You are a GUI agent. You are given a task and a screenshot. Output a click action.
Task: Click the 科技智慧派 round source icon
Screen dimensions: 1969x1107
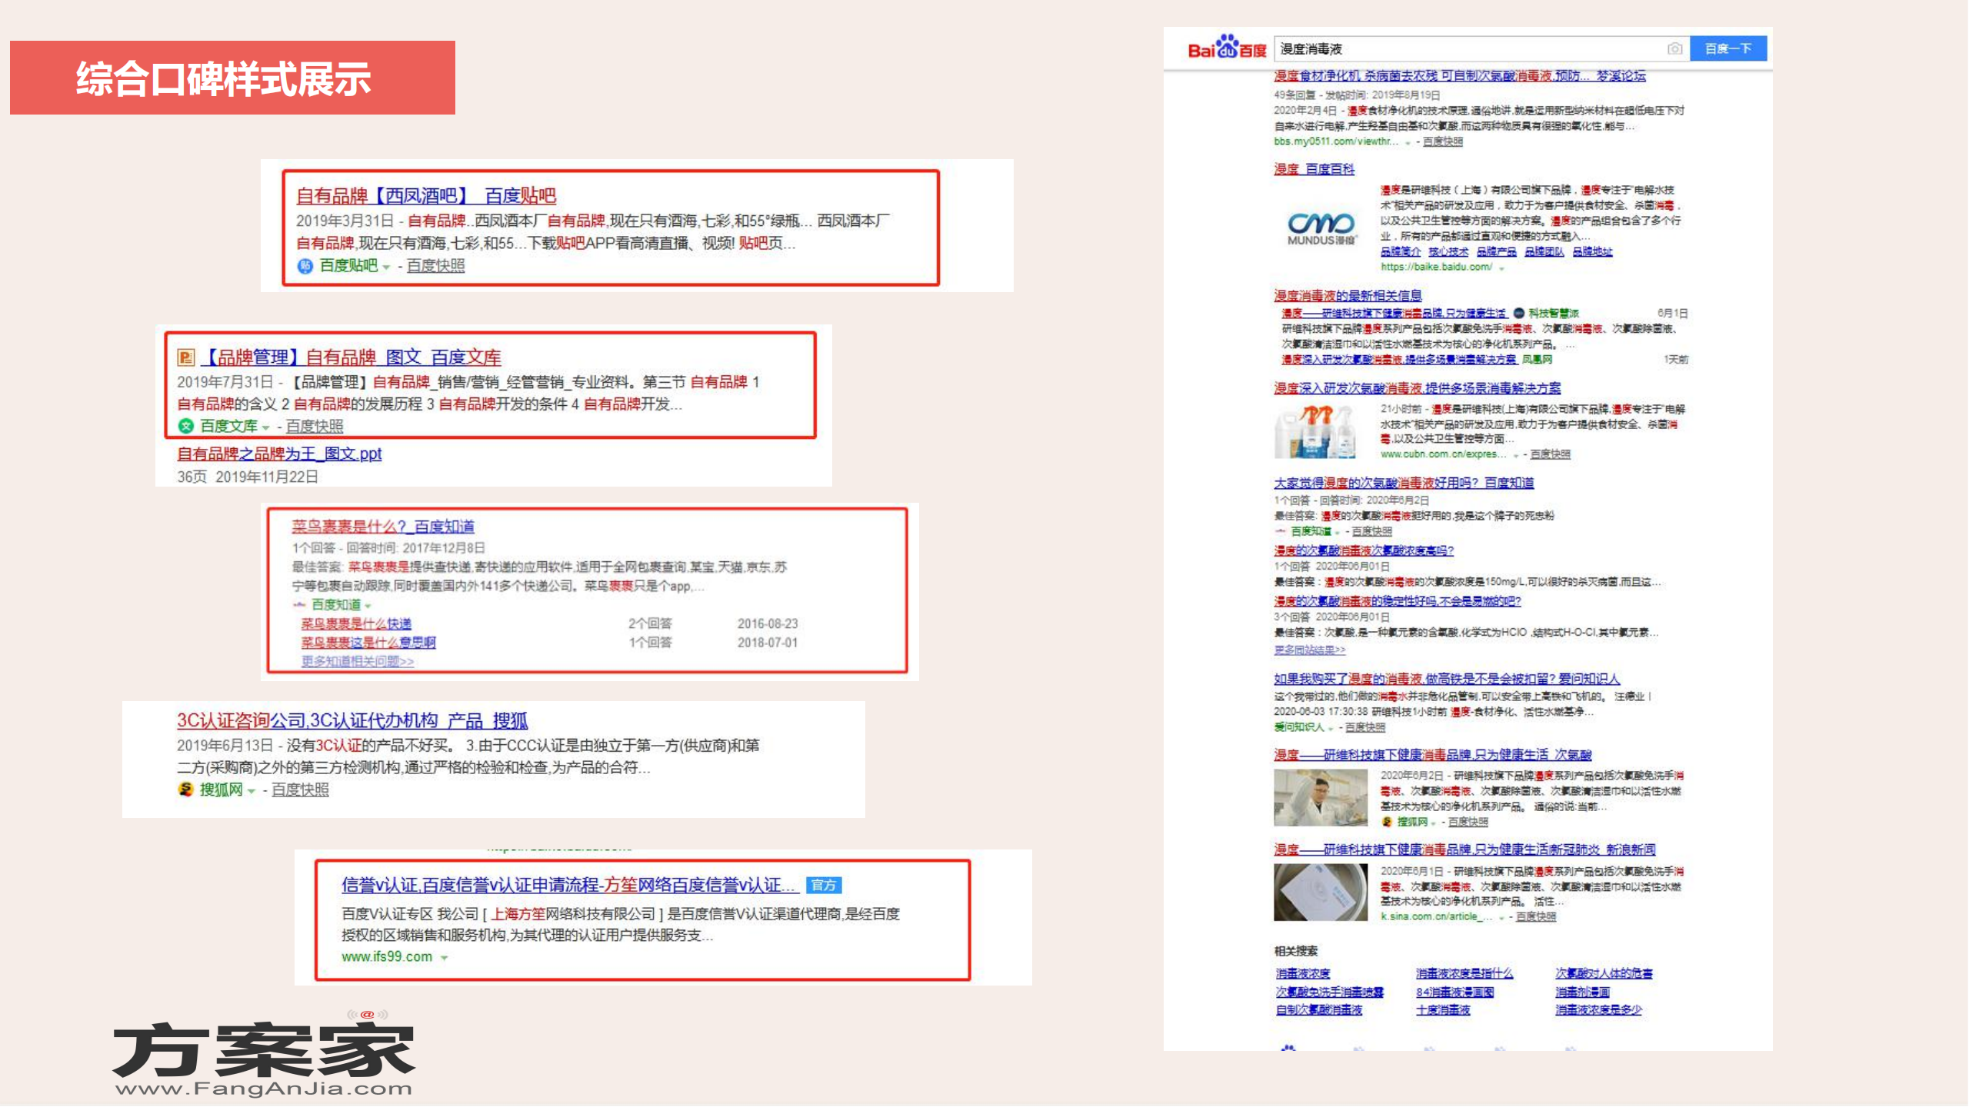click(x=1519, y=313)
